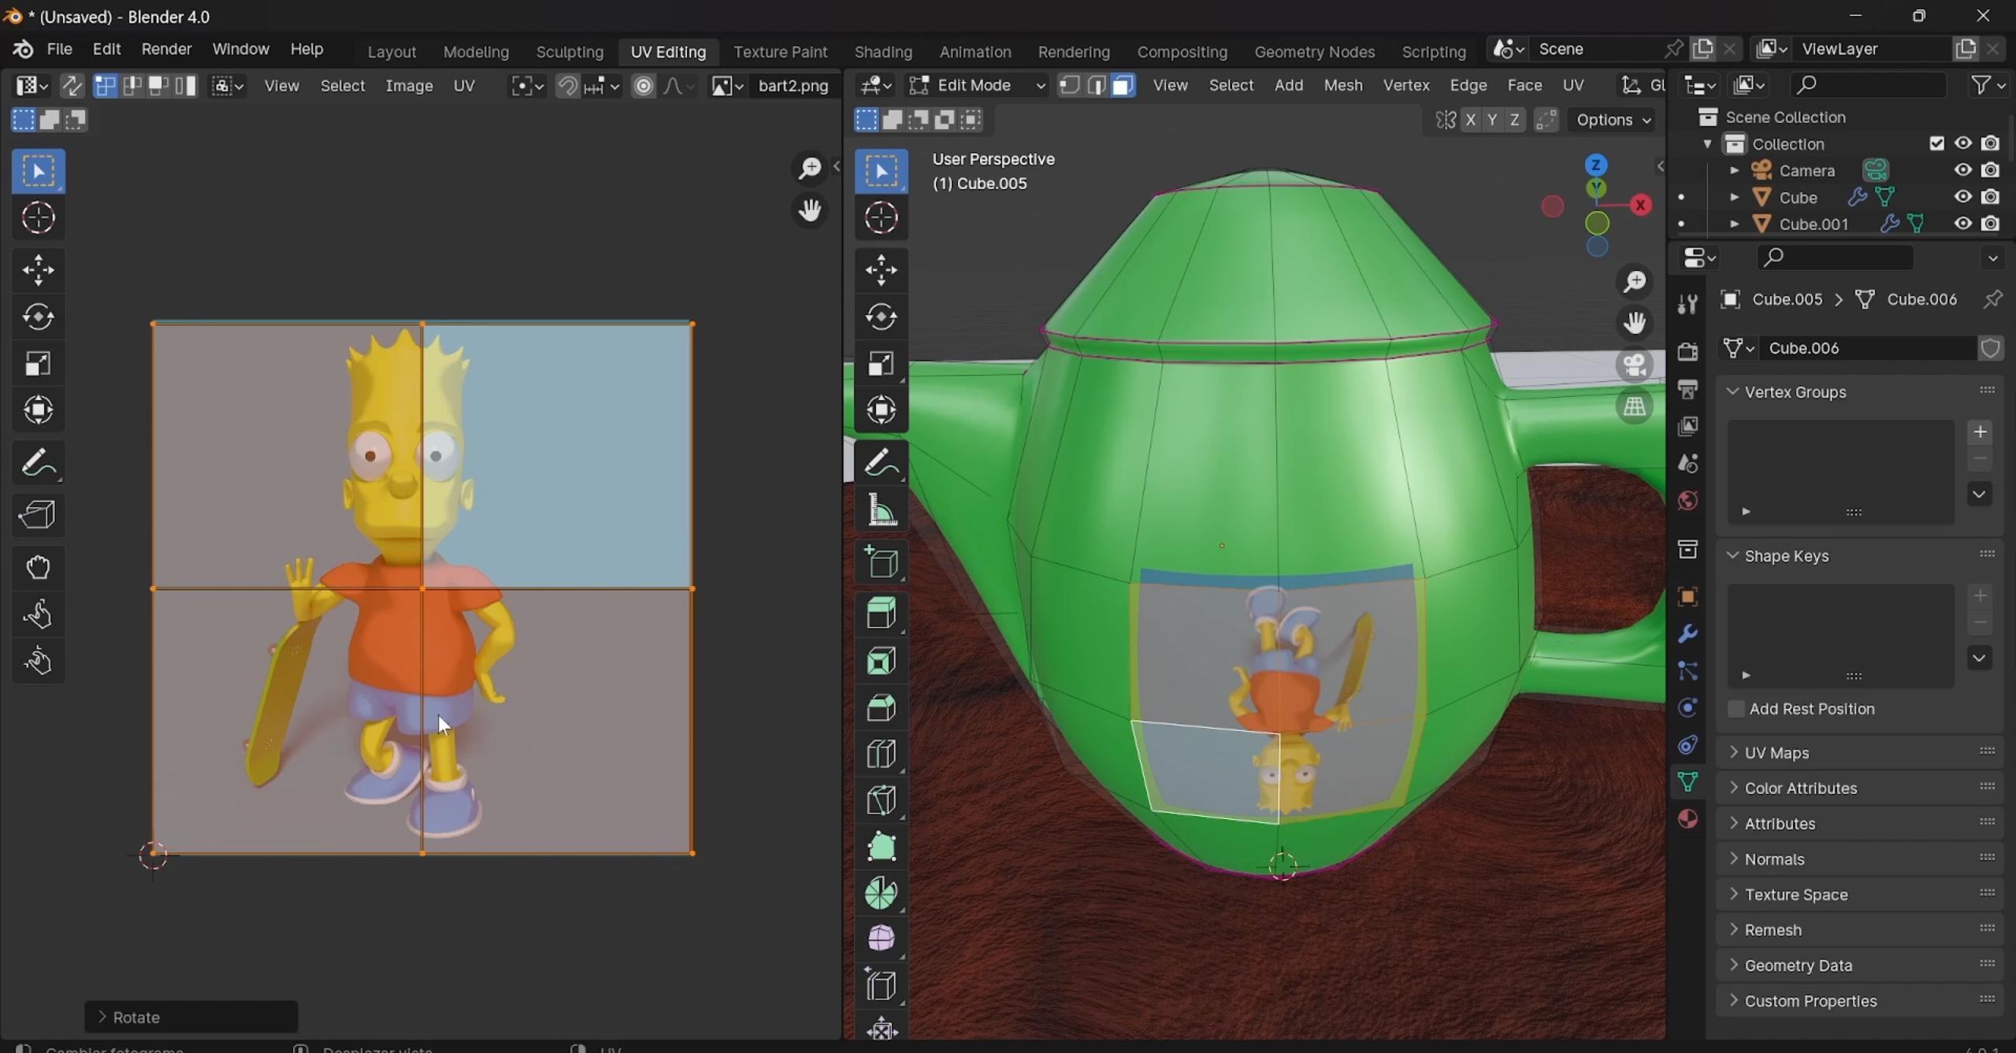Select the Grab tool in UV editor
Image resolution: width=2016 pixels, height=1053 pixels.
pyautogui.click(x=38, y=567)
